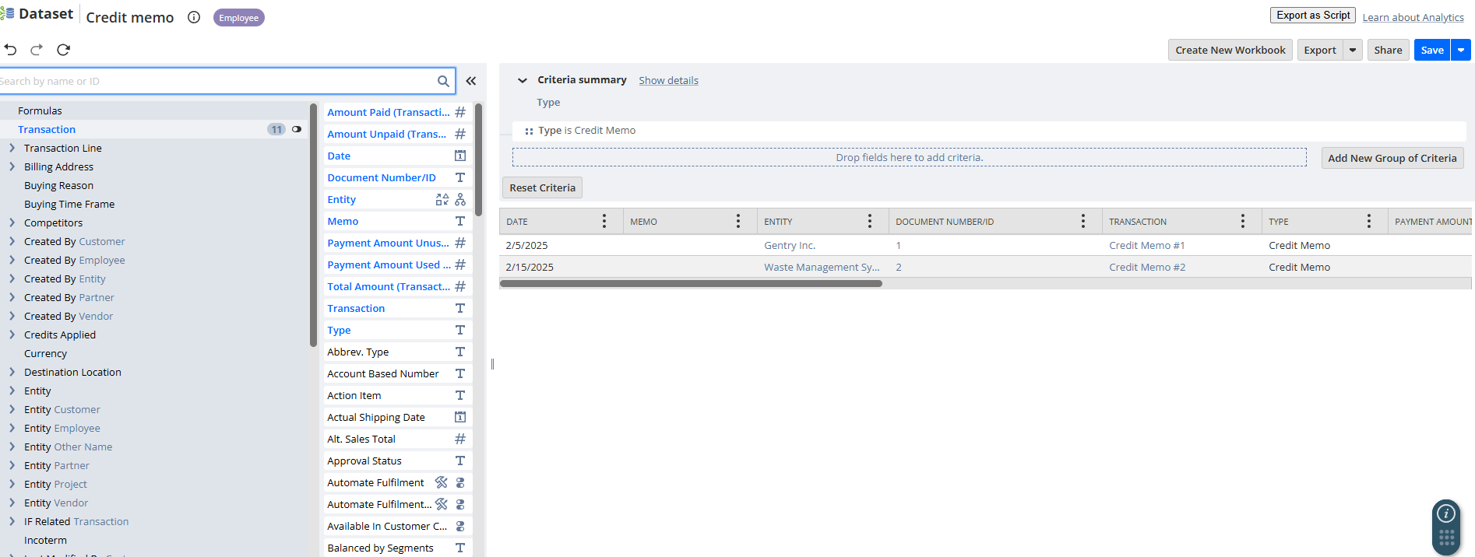This screenshot has width=1475, height=557.
Task: Click the undo arrow icon
Action: click(10, 50)
